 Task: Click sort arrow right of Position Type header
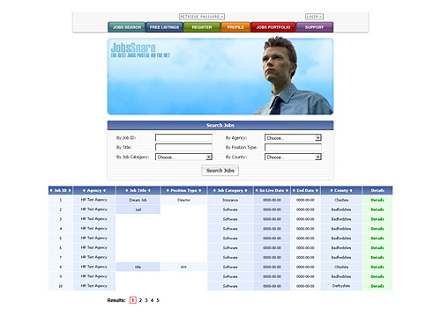pyautogui.click(x=200, y=190)
